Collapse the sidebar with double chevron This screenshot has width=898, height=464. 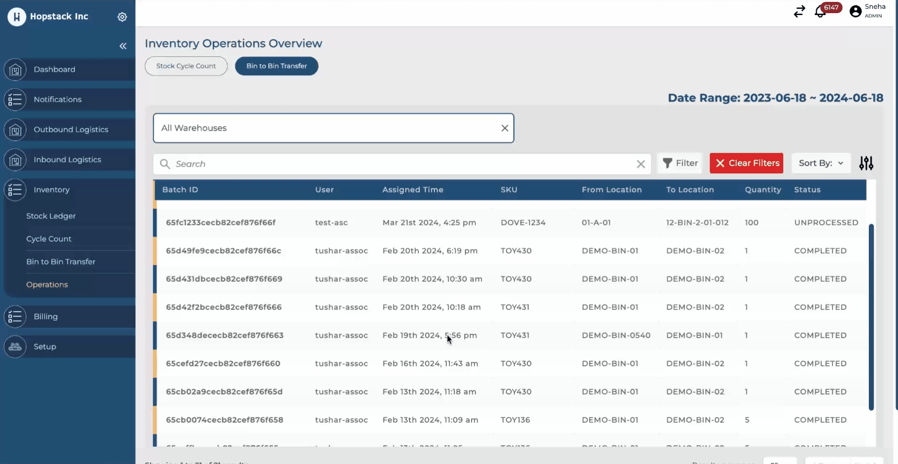click(x=123, y=46)
